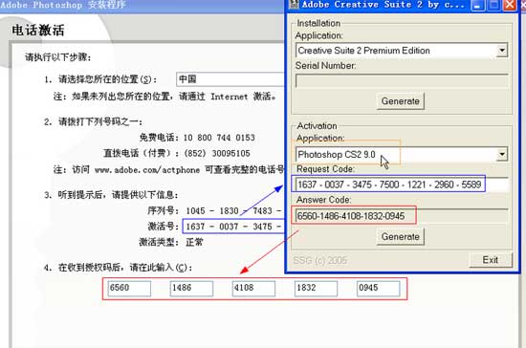This screenshot has height=348, width=526.
Task: Click authorization code box containing 1832
Action: pos(316,289)
